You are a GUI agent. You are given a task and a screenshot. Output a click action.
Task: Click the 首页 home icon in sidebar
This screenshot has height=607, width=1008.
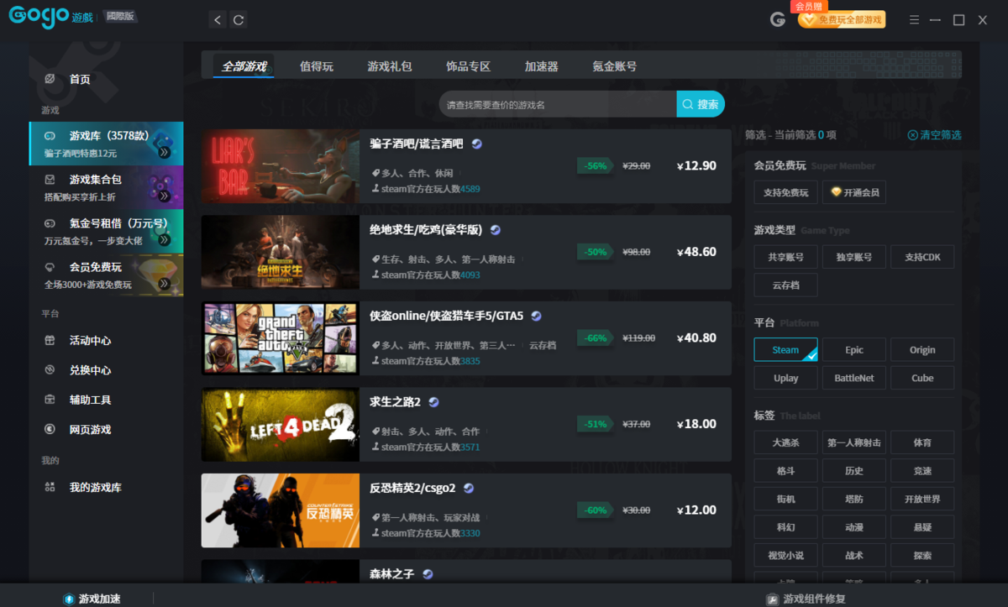(x=50, y=79)
